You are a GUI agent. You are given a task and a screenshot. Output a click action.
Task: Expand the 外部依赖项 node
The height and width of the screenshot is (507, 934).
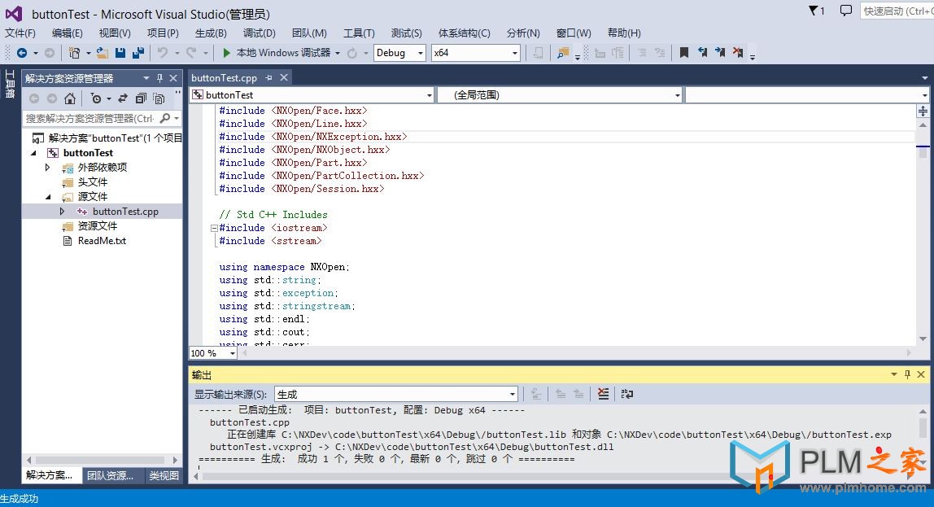(x=48, y=168)
